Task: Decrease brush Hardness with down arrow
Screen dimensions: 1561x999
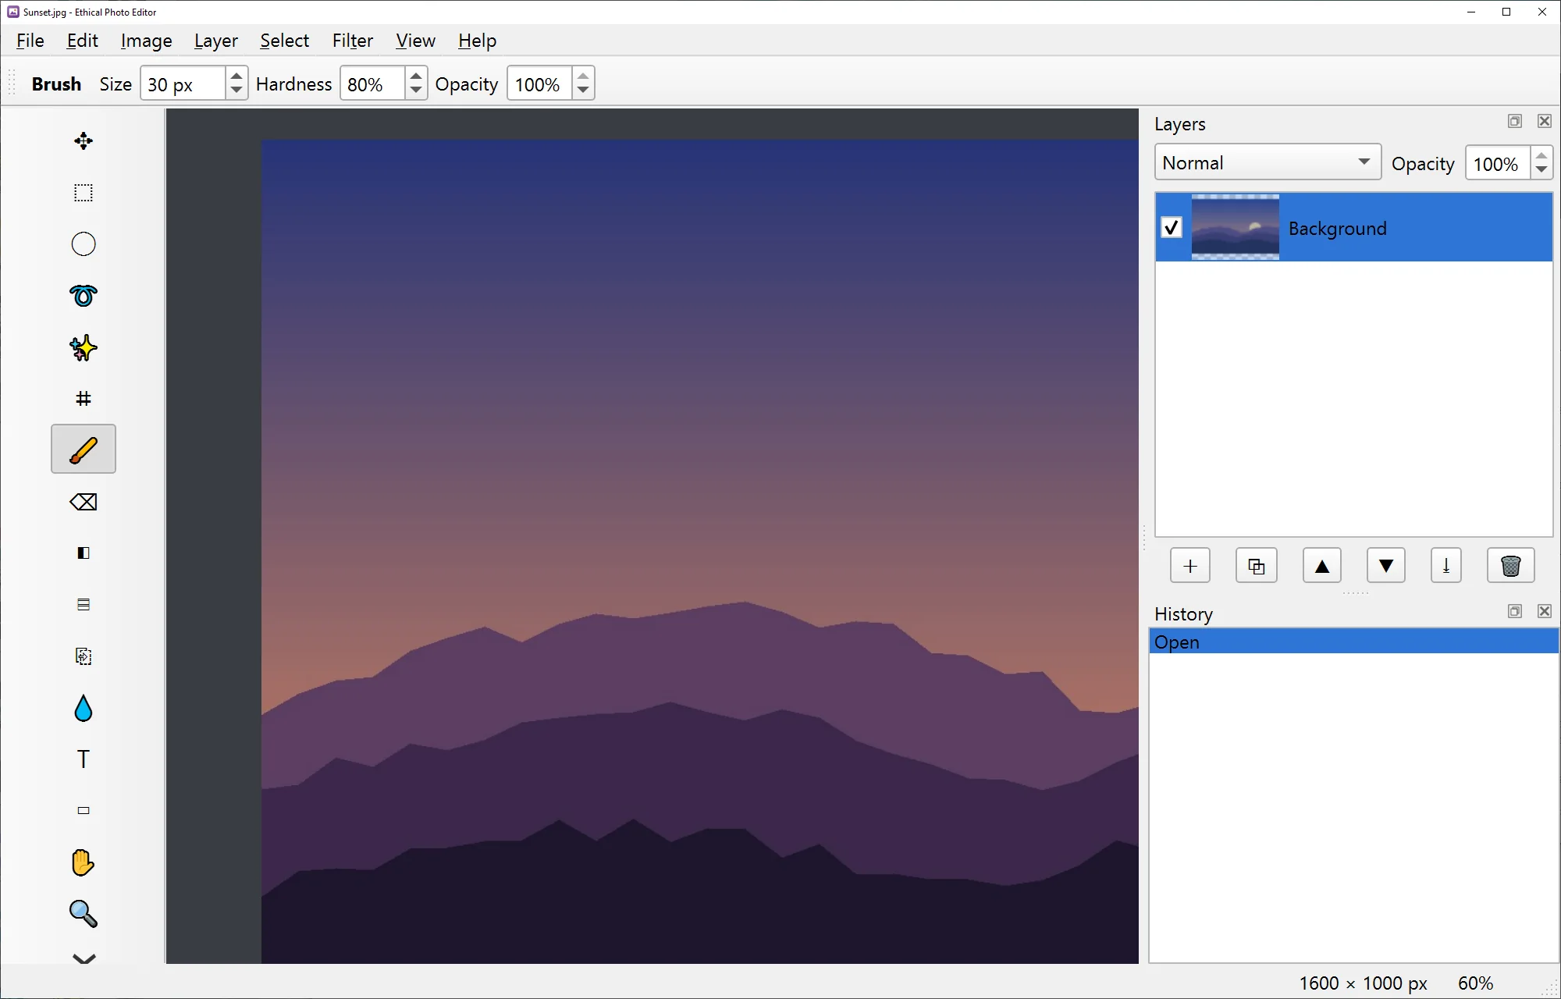Action: 416,91
